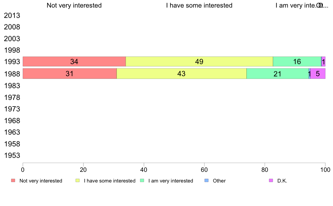333x206 pixels.
Task: Click the 60 tick on the x-axis
Action: (204, 170)
